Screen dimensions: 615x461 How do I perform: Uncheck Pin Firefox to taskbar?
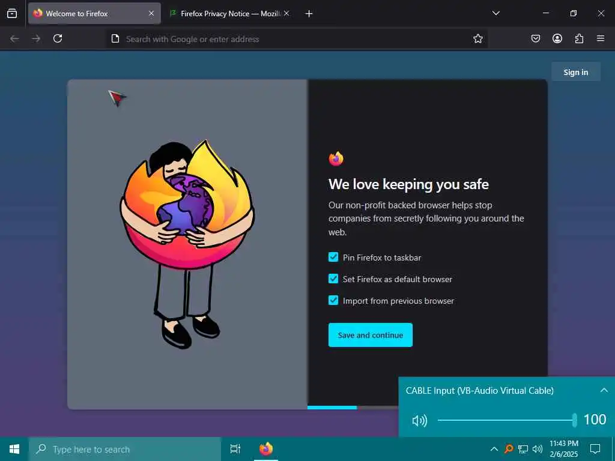click(x=333, y=257)
